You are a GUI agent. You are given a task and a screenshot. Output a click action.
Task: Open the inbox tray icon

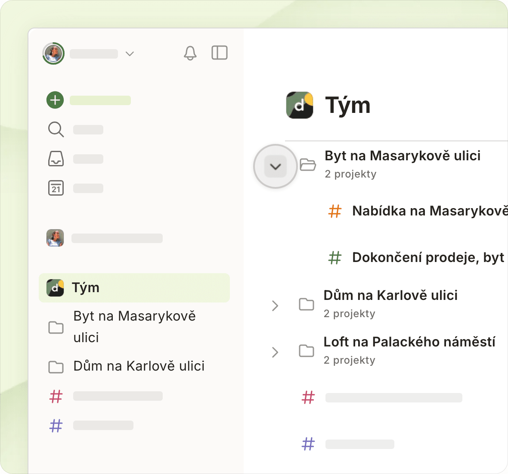56,159
